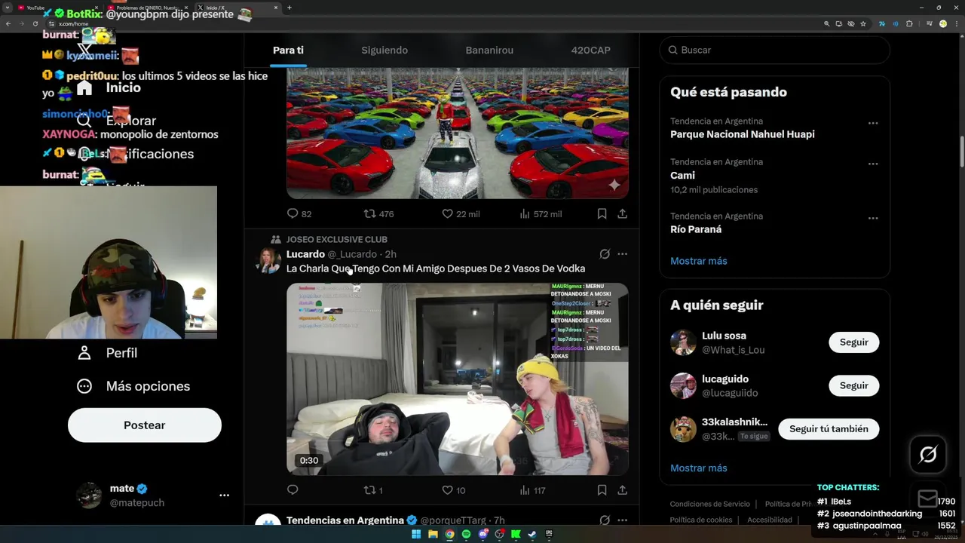Click Mostrar más under A quién seguir
This screenshot has width=965, height=543.
click(x=699, y=468)
